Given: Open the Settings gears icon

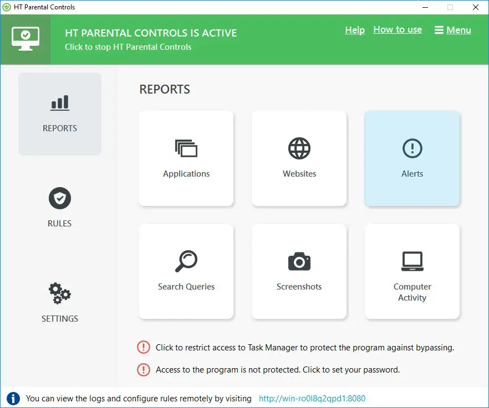Looking at the screenshot, I should 60,293.
